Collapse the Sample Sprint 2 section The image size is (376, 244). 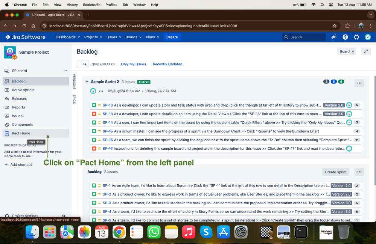87,81
